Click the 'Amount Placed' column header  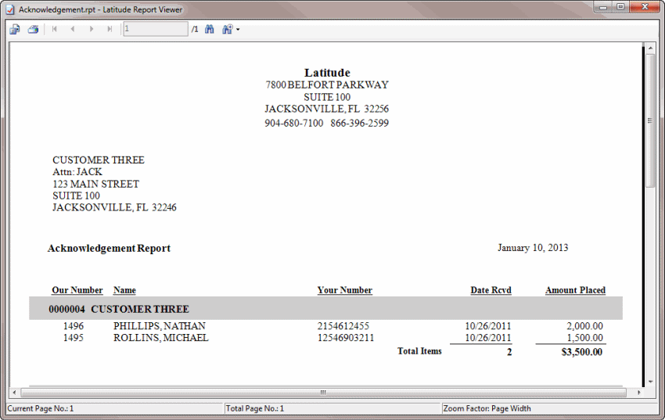(x=575, y=290)
